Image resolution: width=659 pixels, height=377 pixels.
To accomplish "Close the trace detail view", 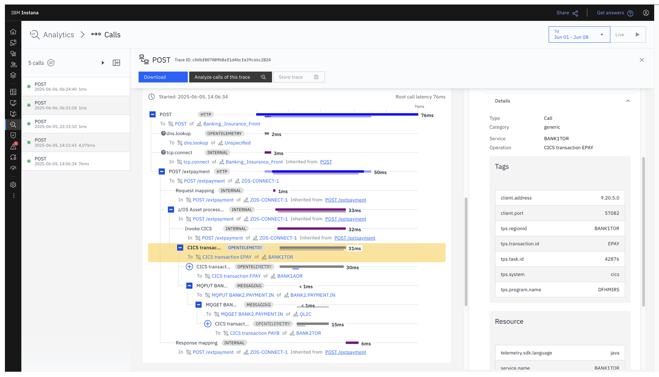I will [x=642, y=60].
